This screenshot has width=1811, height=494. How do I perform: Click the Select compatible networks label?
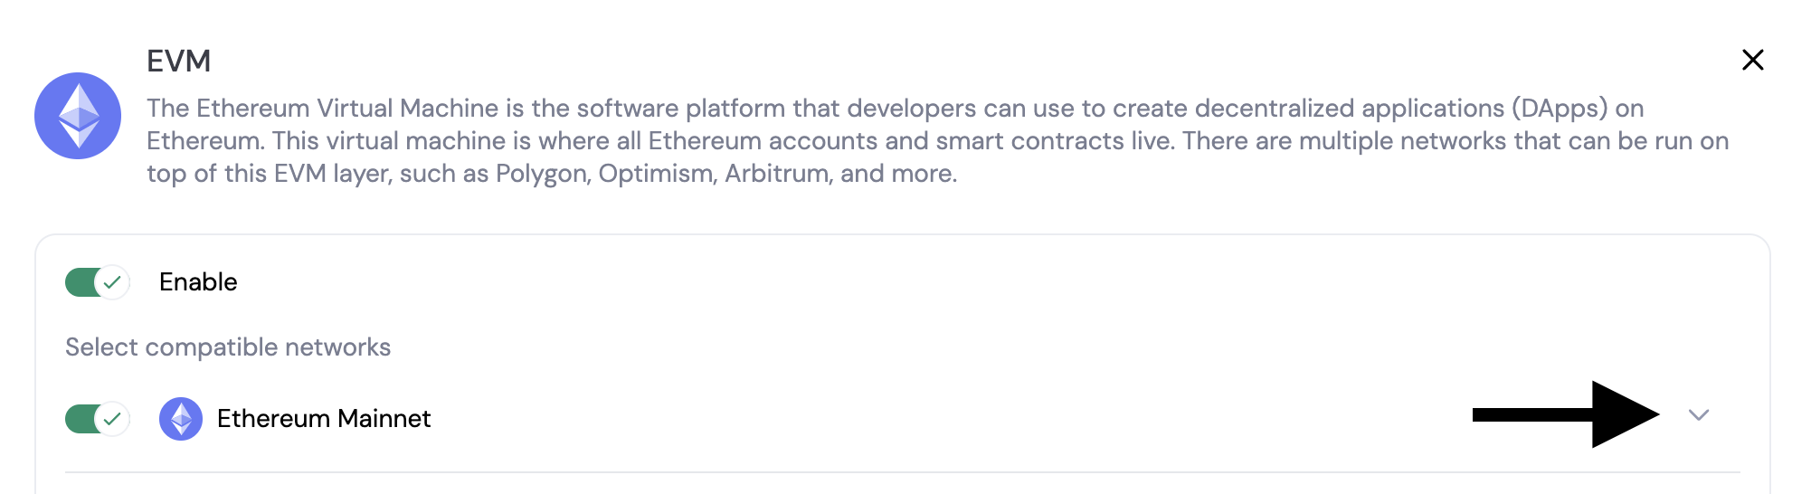point(228,347)
